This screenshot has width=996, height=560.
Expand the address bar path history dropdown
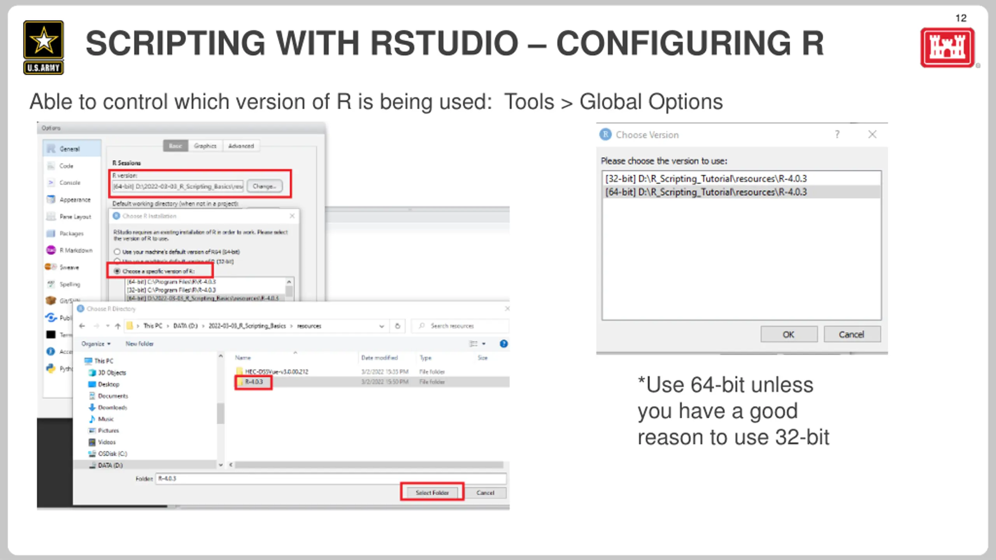click(382, 326)
